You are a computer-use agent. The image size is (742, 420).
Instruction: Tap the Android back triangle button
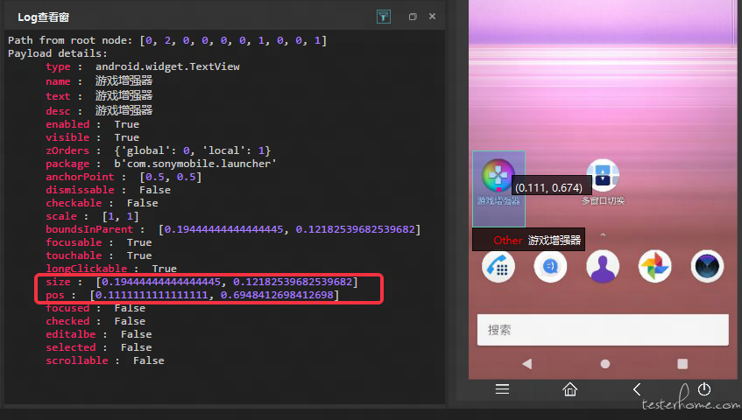pyautogui.click(x=527, y=364)
